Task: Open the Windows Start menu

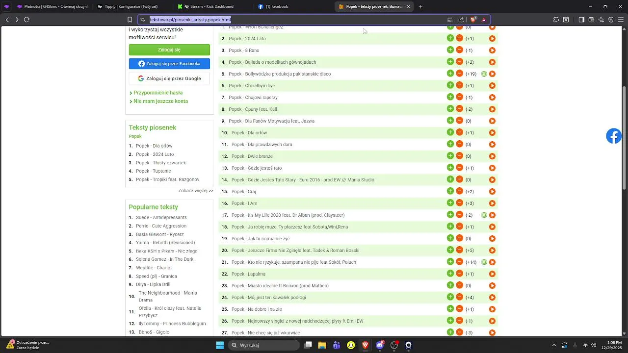Action: point(220,345)
